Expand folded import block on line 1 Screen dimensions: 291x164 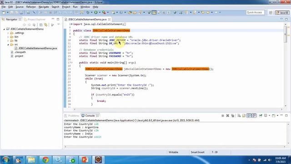pos(72,24)
